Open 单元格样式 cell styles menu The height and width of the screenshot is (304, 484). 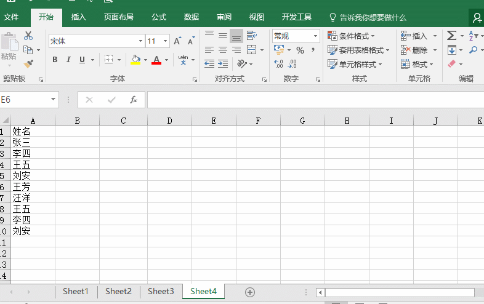355,64
